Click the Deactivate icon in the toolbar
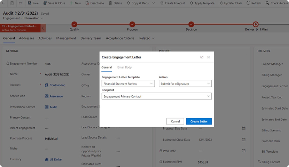Viewport: 289px width, 167px height. [87, 3]
